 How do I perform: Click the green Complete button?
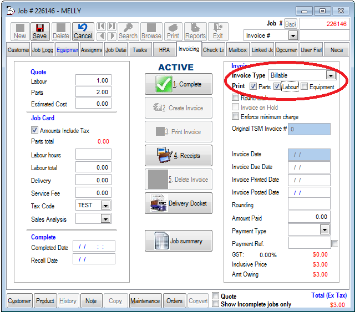(178, 84)
